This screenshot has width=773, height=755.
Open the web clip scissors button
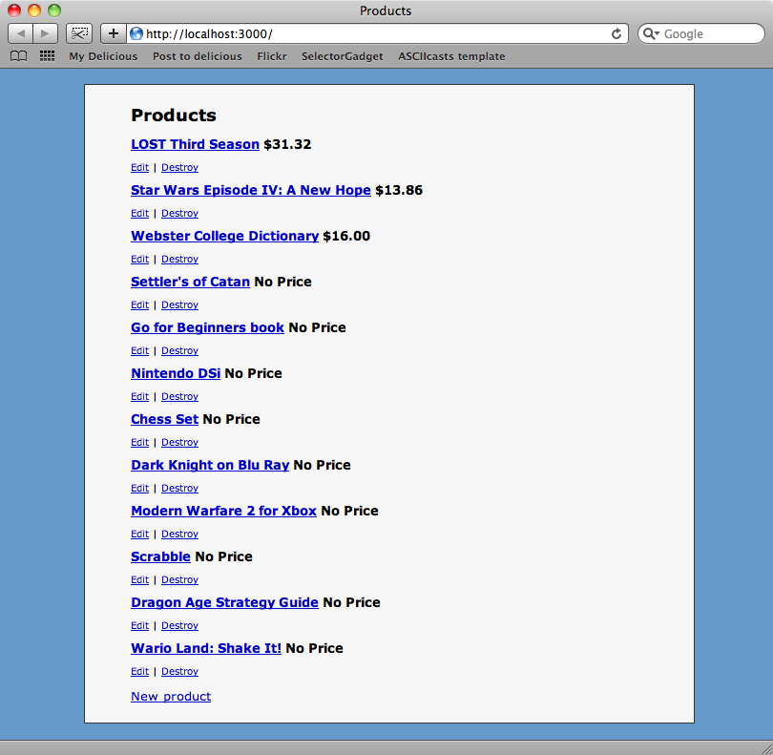[x=79, y=33]
